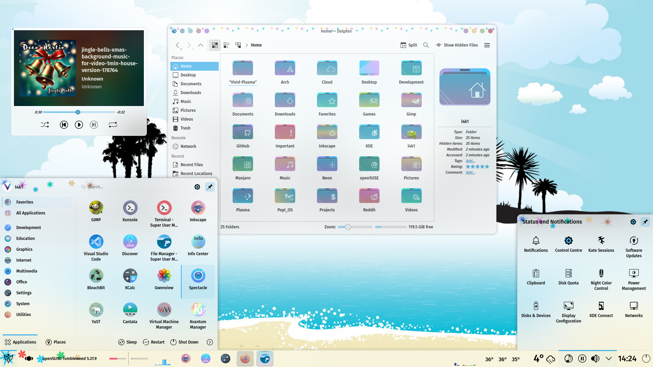The width and height of the screenshot is (653, 367).
Task: Split the Dolphin view
Action: point(409,45)
